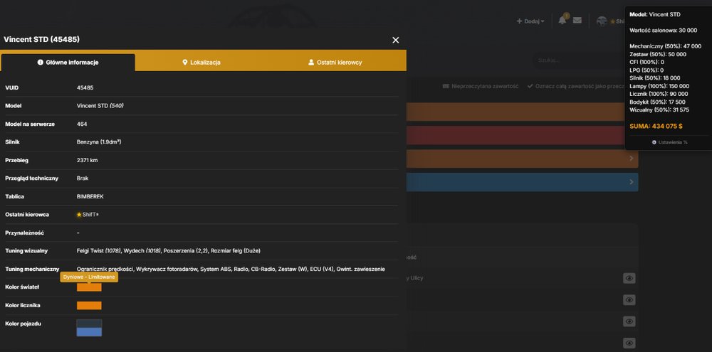
Task: Click the Przebieg value 2371 km
Action: (x=87, y=160)
